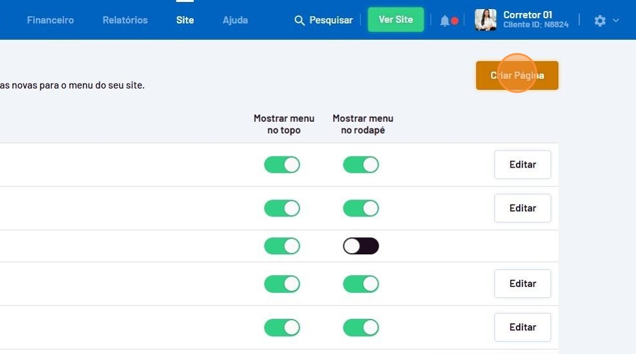Open the Relatórios menu

coord(125,20)
